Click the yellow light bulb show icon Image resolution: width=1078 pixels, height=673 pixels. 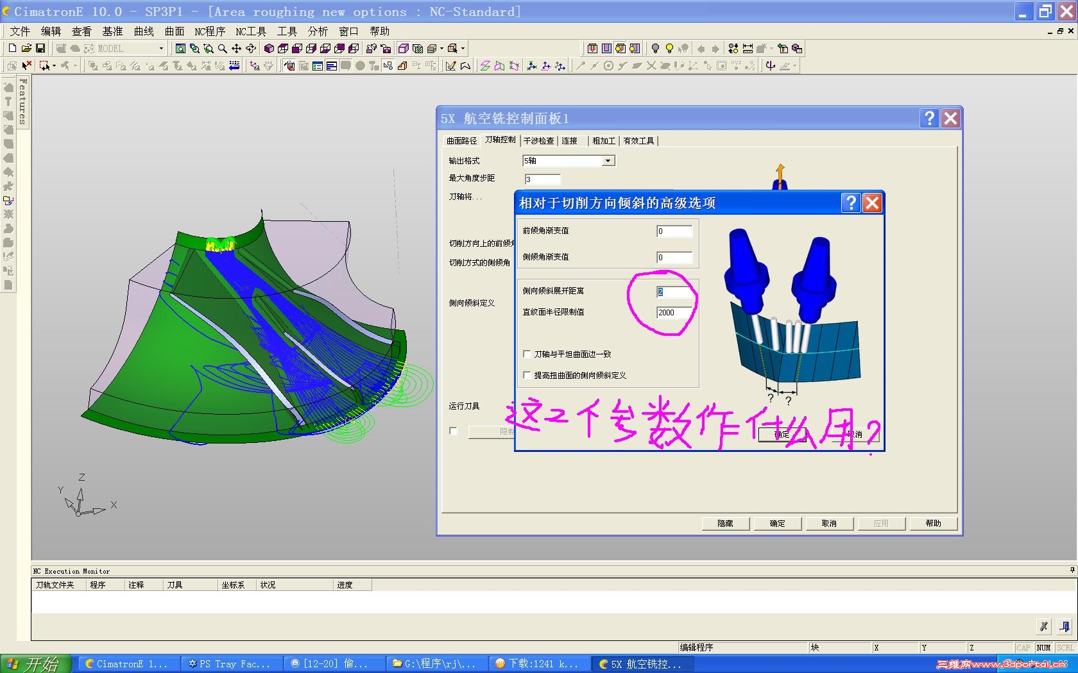pos(669,49)
